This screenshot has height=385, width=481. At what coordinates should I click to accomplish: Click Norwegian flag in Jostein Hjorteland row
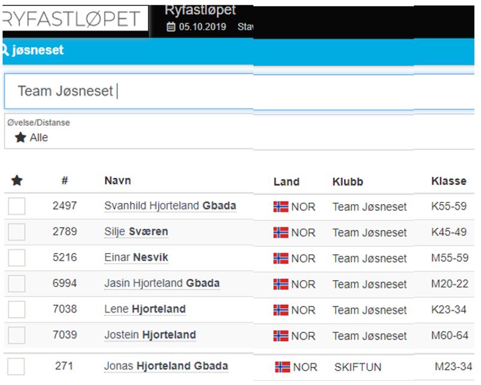point(281,336)
